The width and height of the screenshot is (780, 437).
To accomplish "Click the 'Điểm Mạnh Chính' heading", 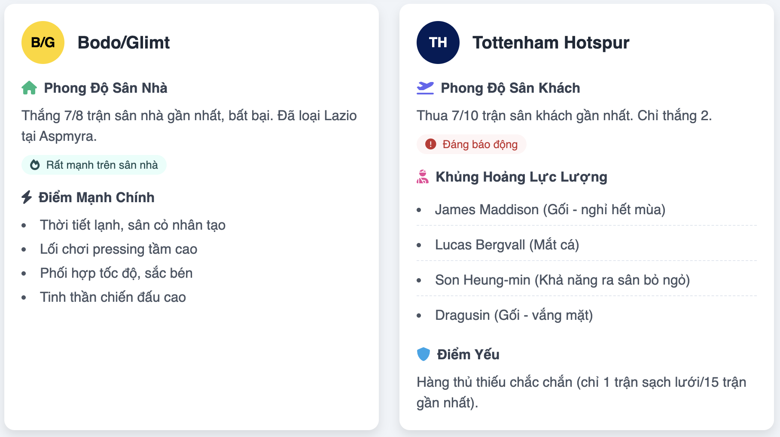I will tap(96, 197).
